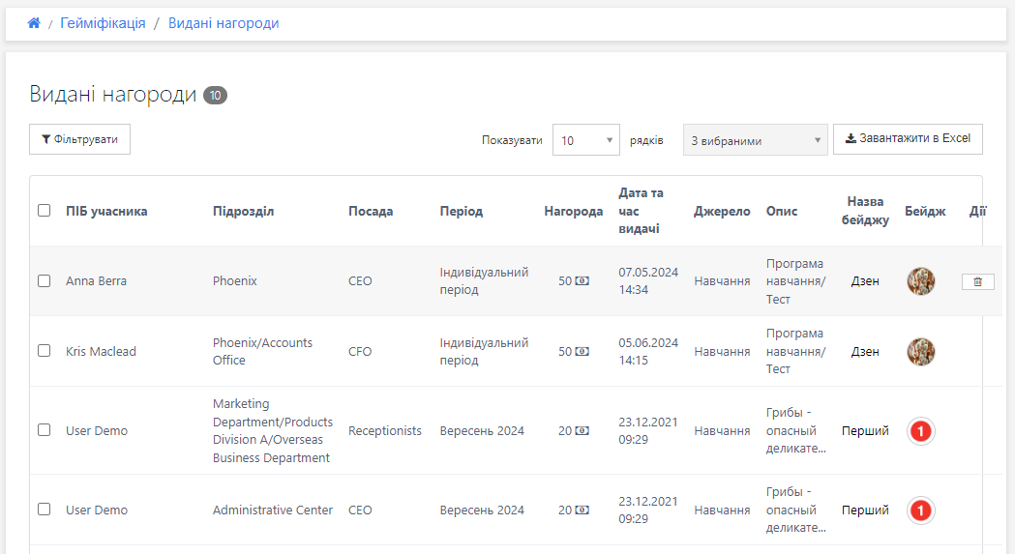Image resolution: width=1015 pixels, height=554 pixels.
Task: Click the Phoenix/Accounts Office department cell
Action: pos(262,351)
